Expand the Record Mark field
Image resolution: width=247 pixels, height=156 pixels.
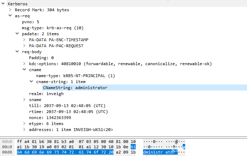pos(10,10)
